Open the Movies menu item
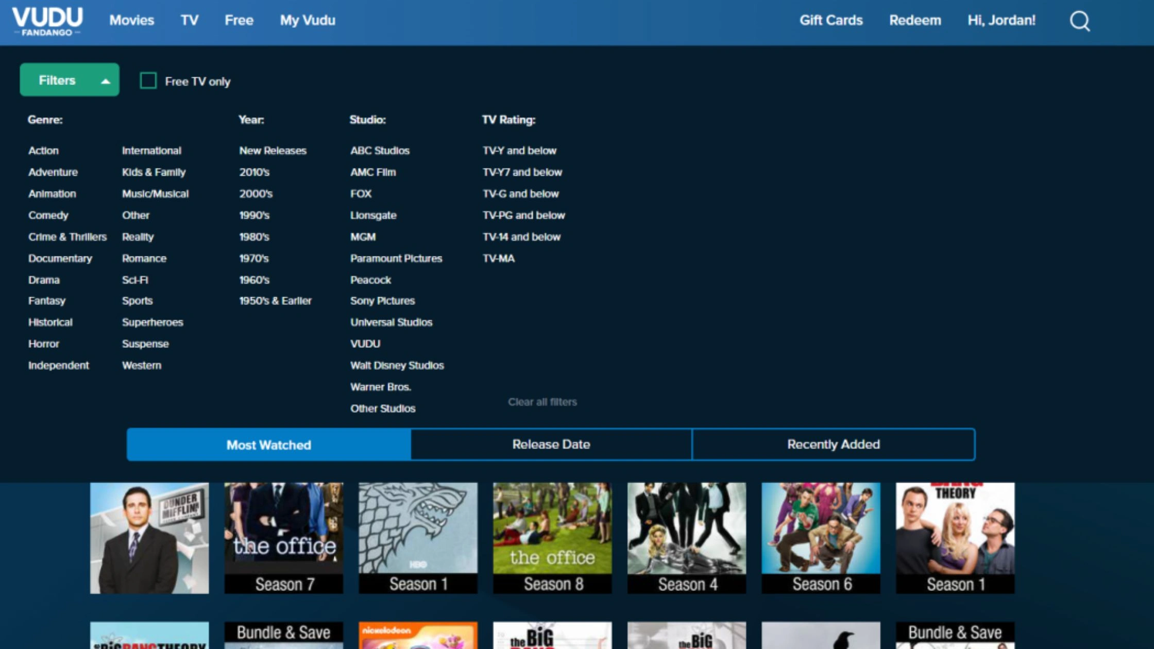Screen dimensions: 1154x649 pyautogui.click(x=131, y=21)
